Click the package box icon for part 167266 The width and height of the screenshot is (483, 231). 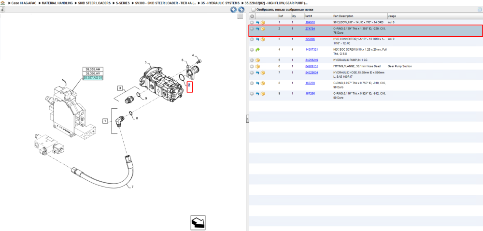[x=263, y=94]
